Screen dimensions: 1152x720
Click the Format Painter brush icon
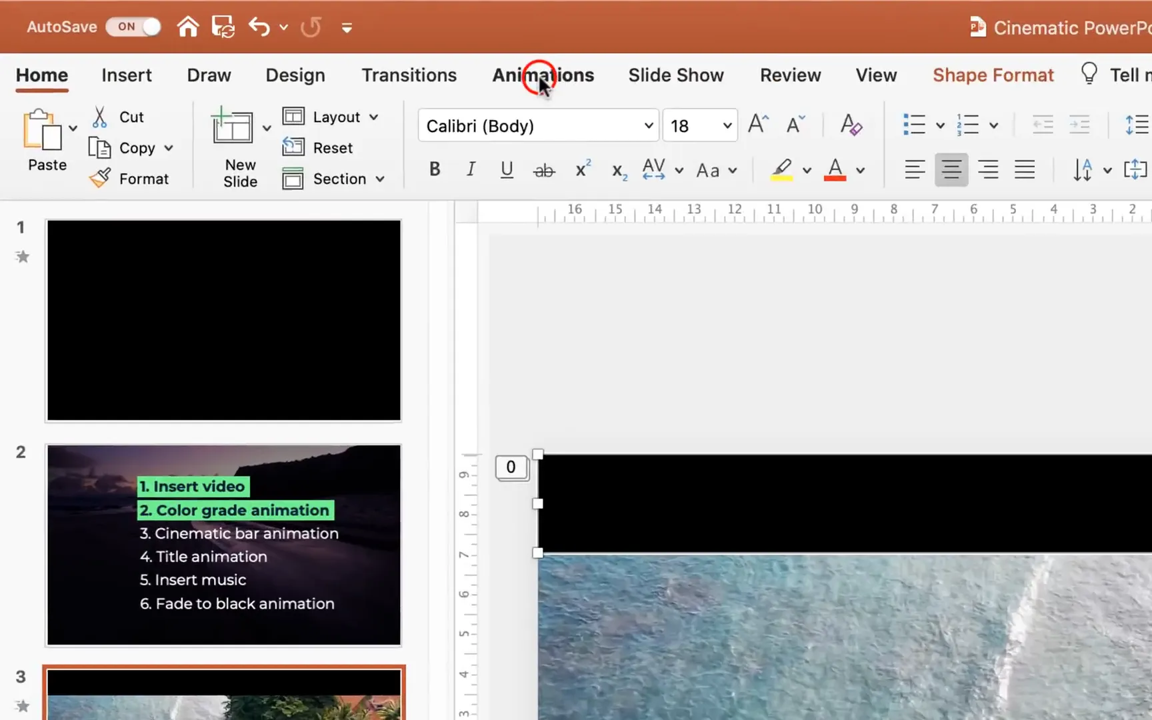tap(101, 178)
